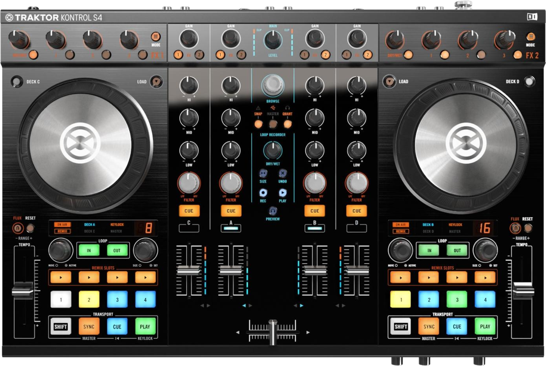546x366 pixels.
Task: Click "DECK A" label in left display
Action: tap(90, 224)
